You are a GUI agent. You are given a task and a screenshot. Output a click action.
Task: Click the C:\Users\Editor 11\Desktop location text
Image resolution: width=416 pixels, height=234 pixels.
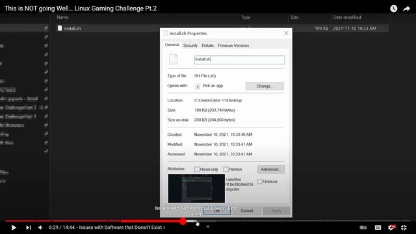218,100
